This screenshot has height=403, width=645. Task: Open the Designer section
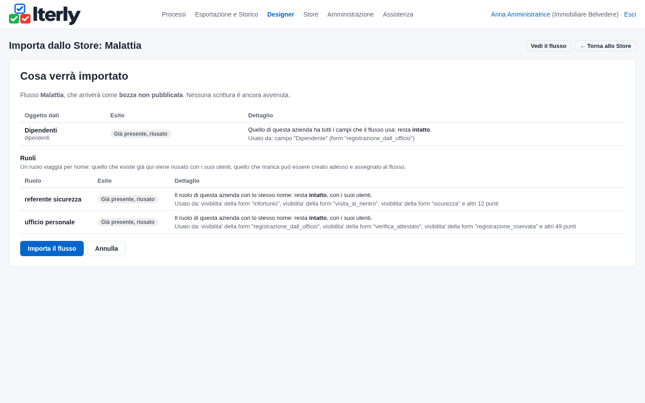(x=281, y=14)
